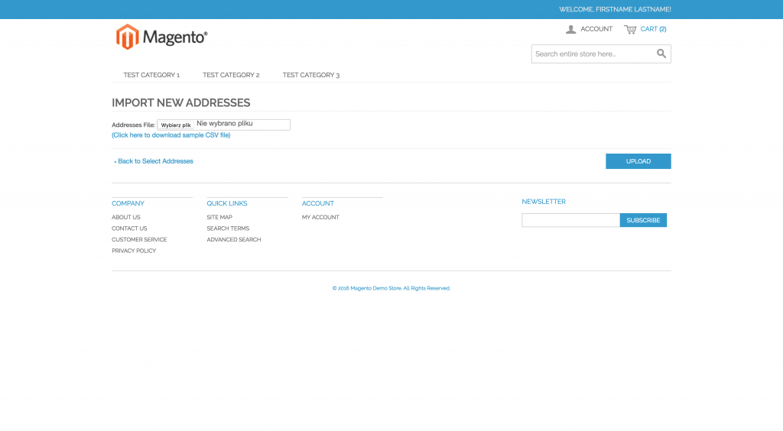Go back to Select Addresses
Image resolution: width=783 pixels, height=431 pixels.
155,161
